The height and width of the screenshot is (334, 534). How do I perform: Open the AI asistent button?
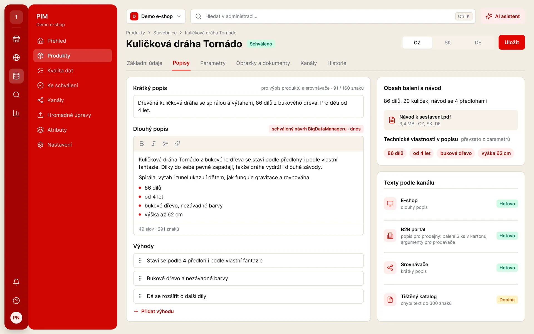pos(503,16)
